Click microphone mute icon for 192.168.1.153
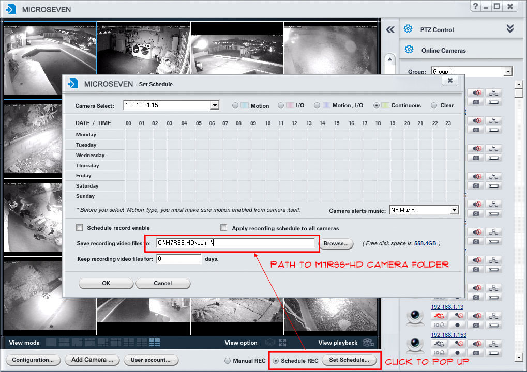The height and width of the screenshot is (372, 527). 457,344
